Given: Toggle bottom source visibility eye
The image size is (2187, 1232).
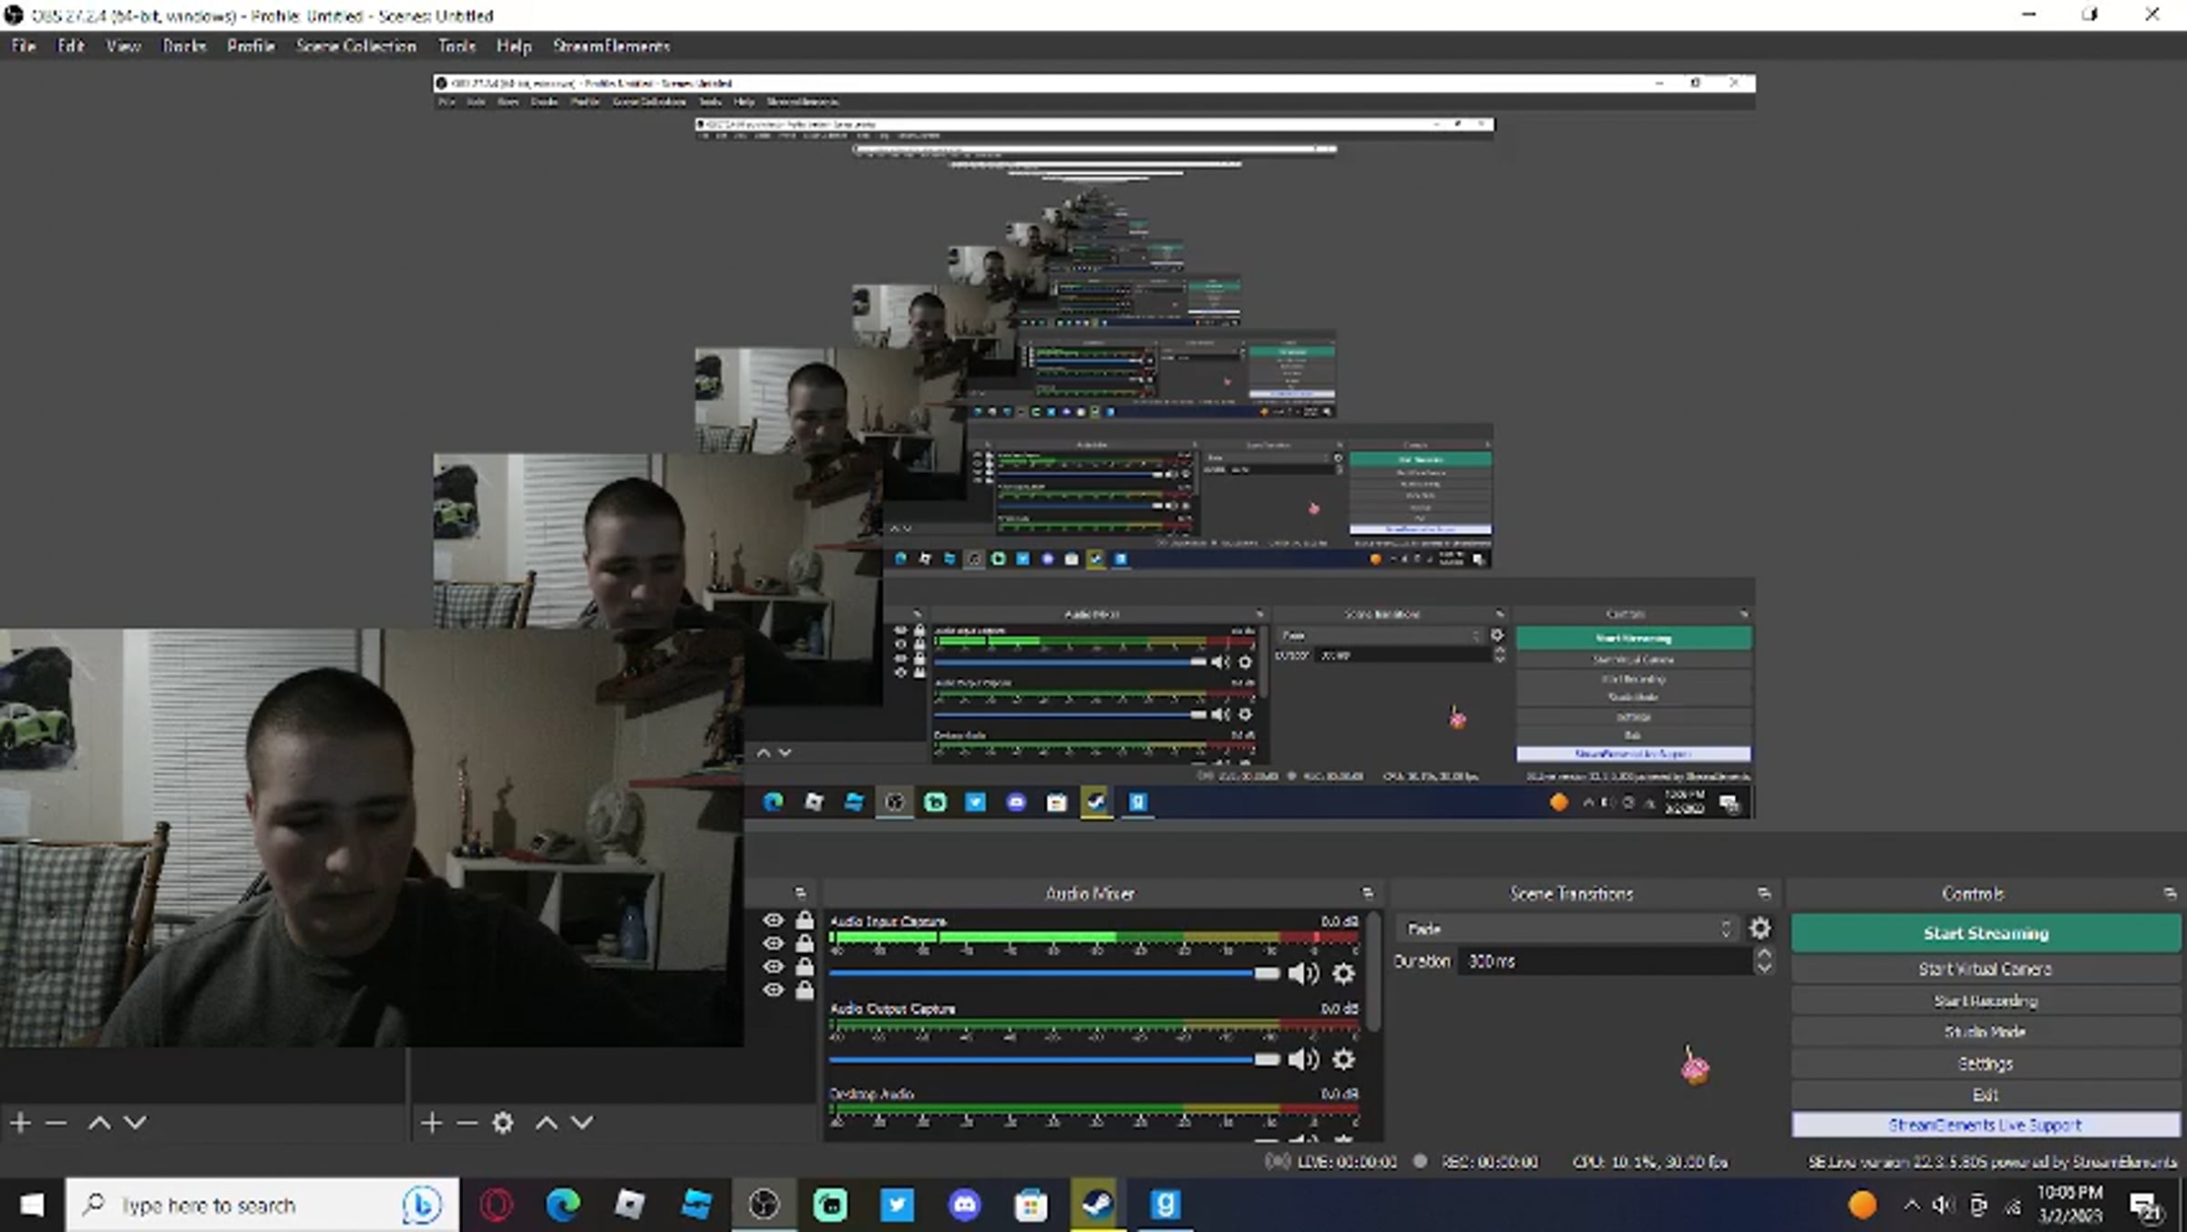Looking at the screenshot, I should pyautogui.click(x=773, y=990).
